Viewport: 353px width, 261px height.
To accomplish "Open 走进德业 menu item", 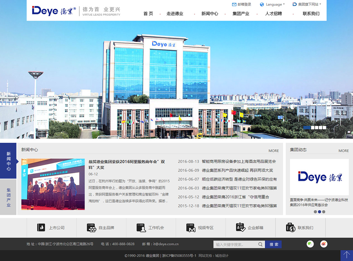I will pos(175,13).
